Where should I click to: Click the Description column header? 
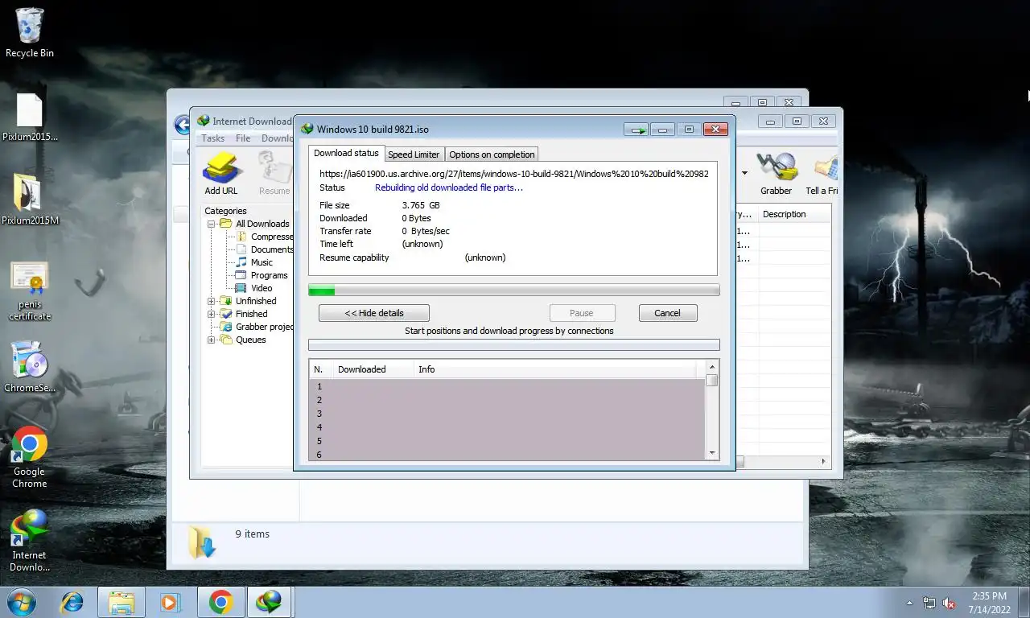[795, 214]
